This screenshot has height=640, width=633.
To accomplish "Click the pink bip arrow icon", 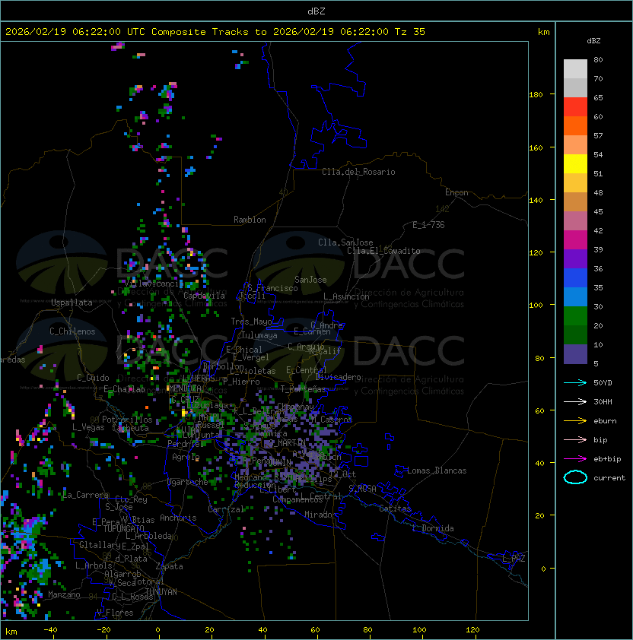I will pos(575,439).
